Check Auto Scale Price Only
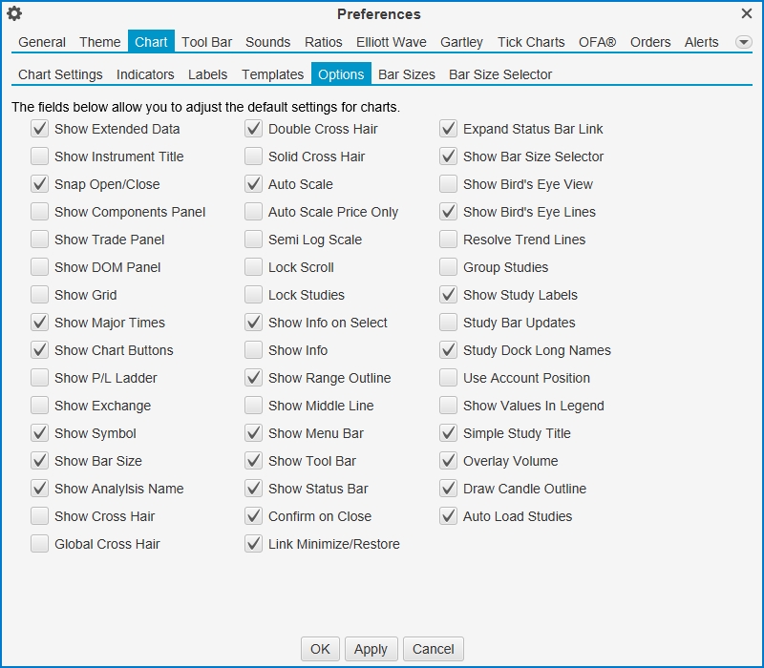Screen dimensions: 764x668 [x=253, y=212]
